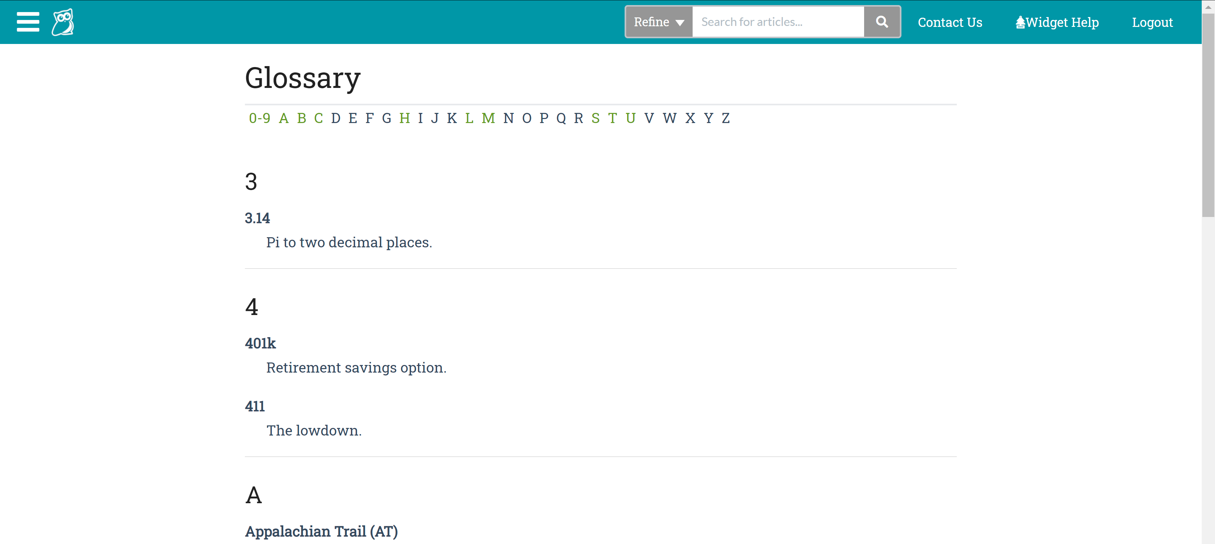This screenshot has height=544, width=1215.
Task: Select letter U in glossary index
Action: tap(630, 118)
